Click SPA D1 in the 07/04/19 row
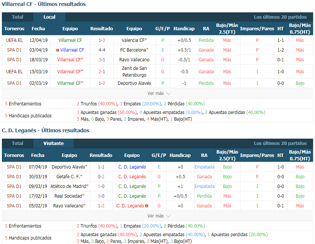 point(14,167)
